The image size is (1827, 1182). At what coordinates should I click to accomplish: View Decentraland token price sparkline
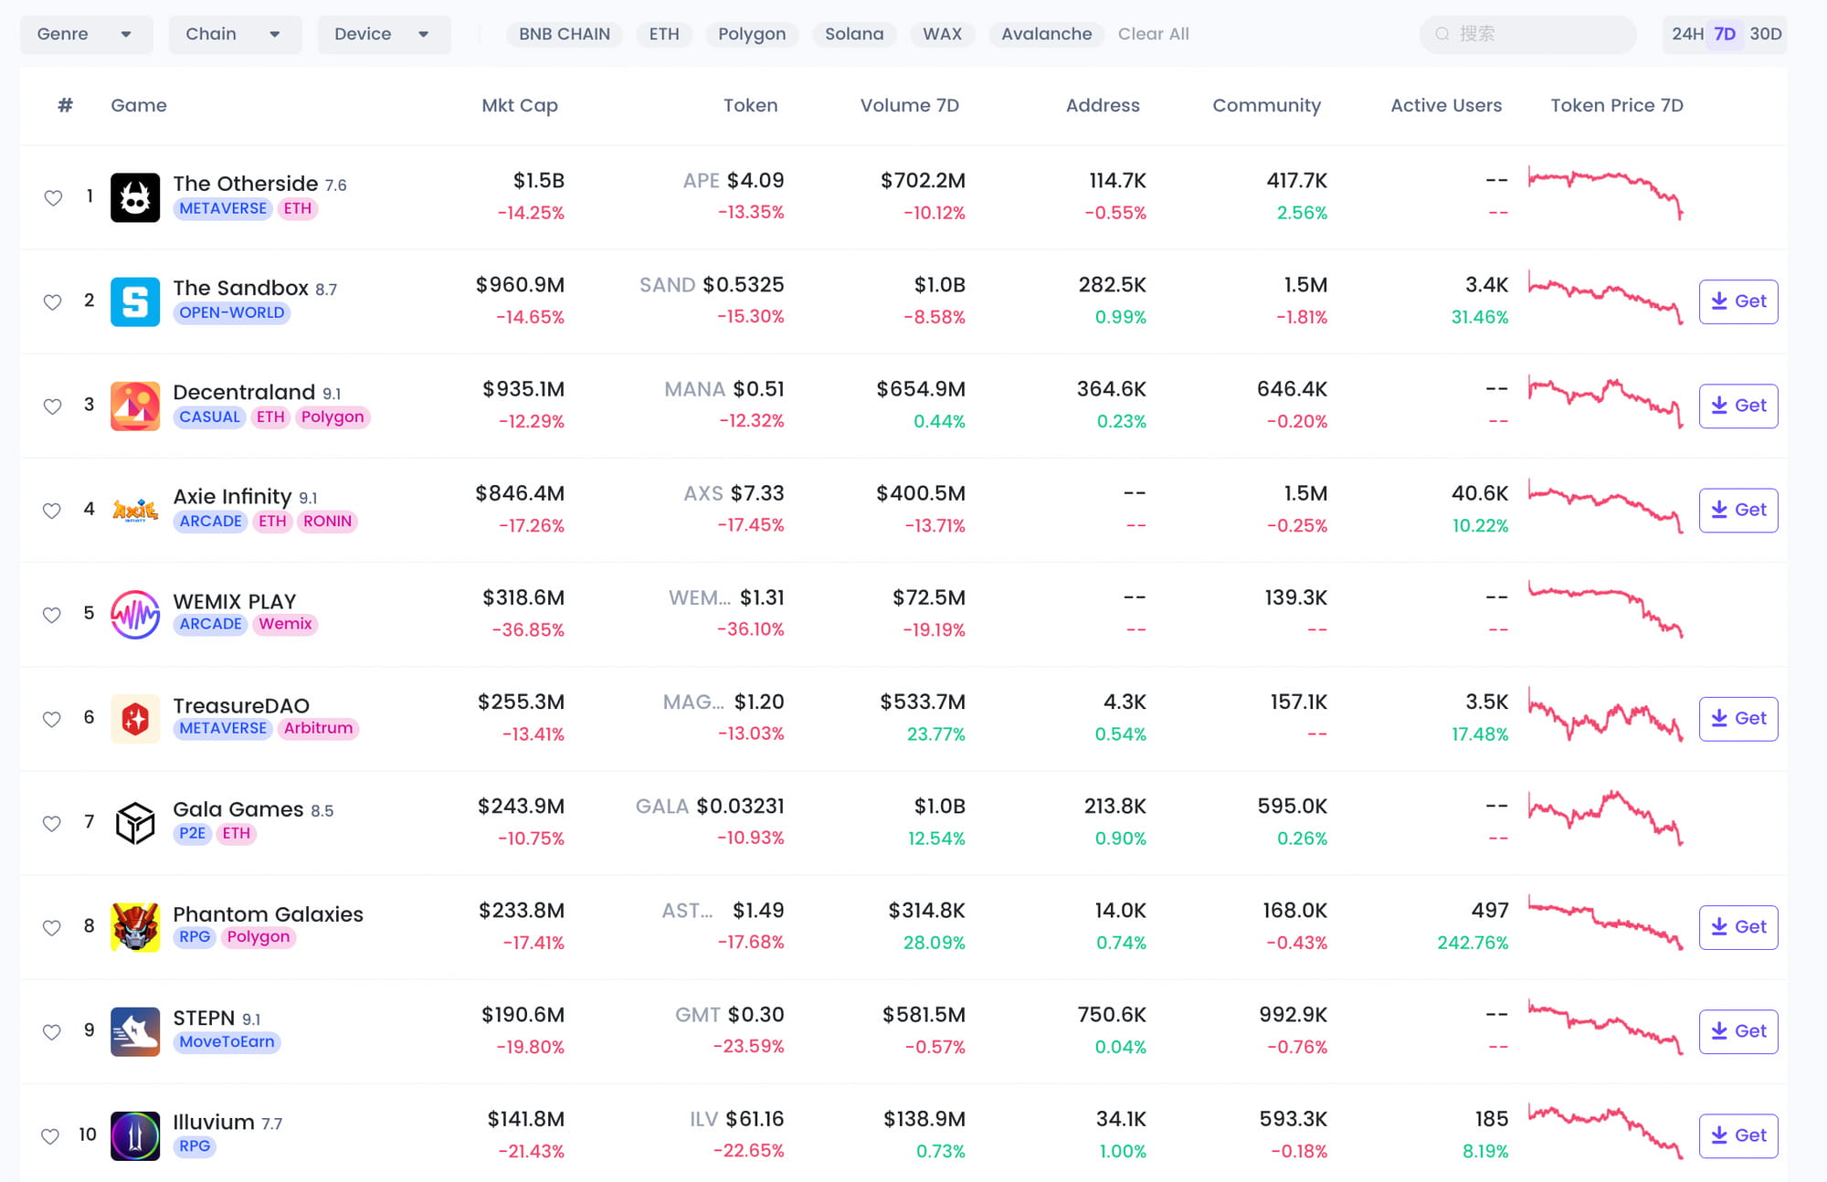pyautogui.click(x=1605, y=402)
